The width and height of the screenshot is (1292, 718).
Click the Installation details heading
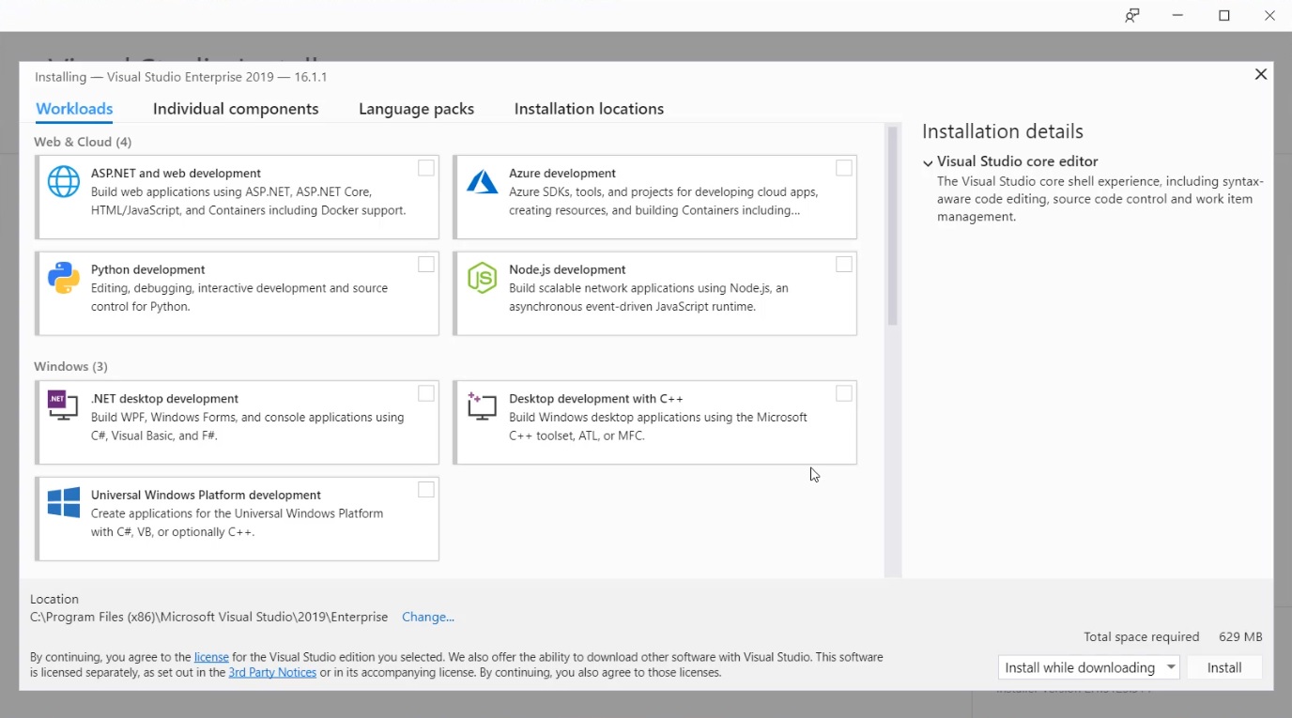click(x=1003, y=131)
